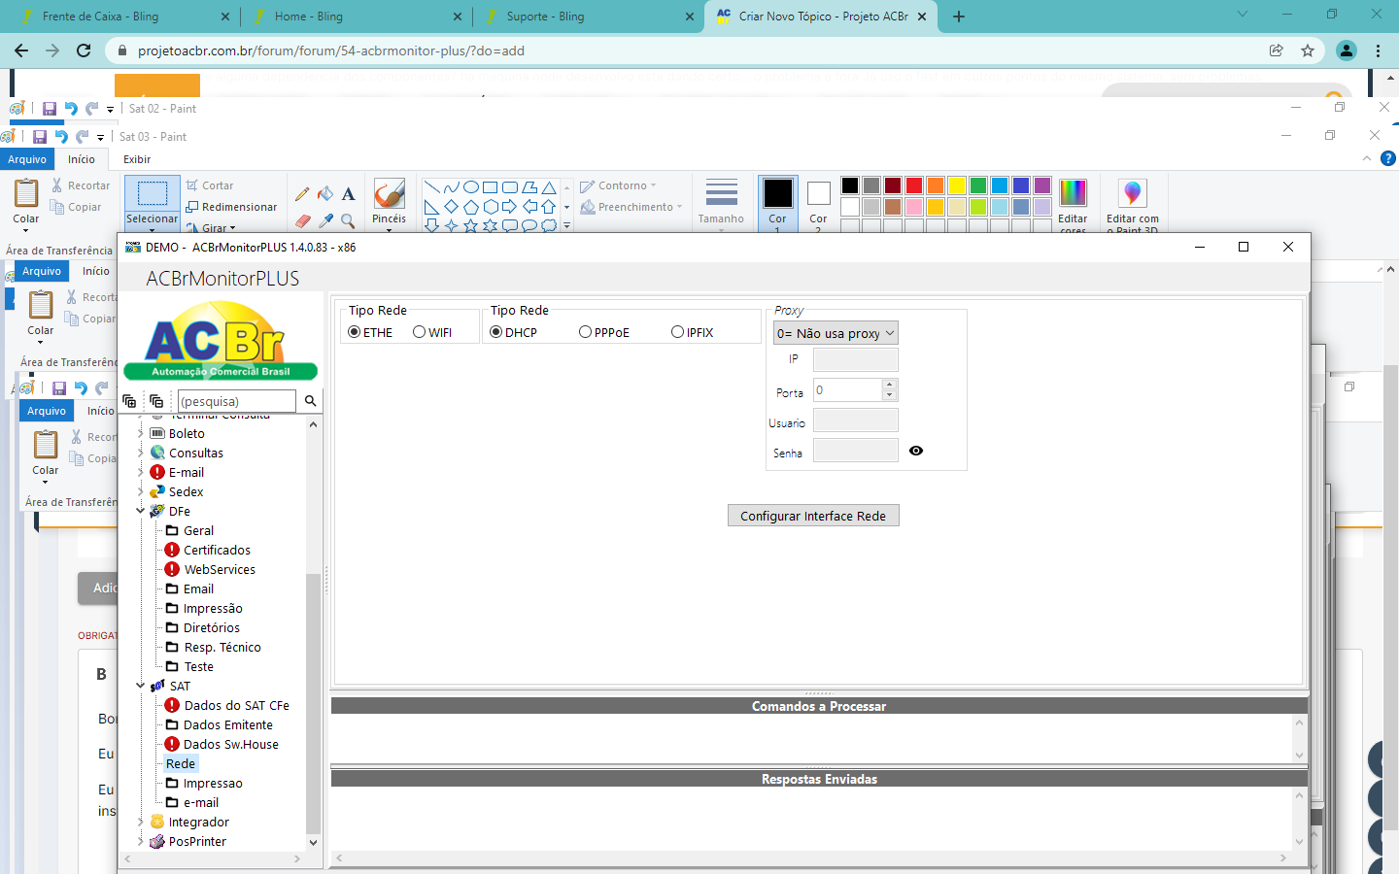Viewport: 1399px width, 874px height.
Task: Select the Pencil tool in Paint
Action: click(x=302, y=194)
